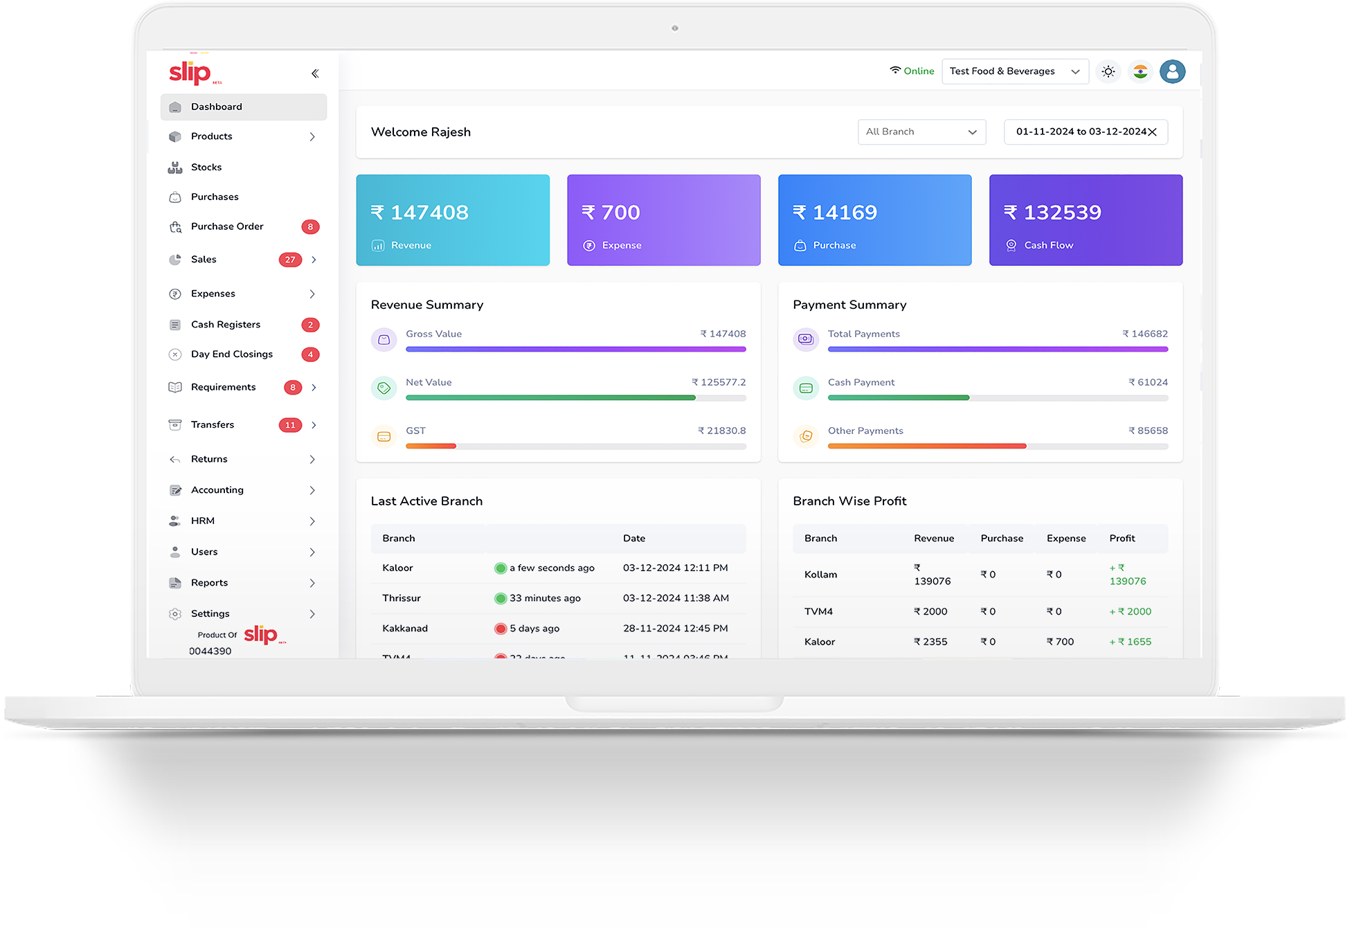Expand the Accounting submenu chevron
This screenshot has height=927, width=1350.
(312, 490)
